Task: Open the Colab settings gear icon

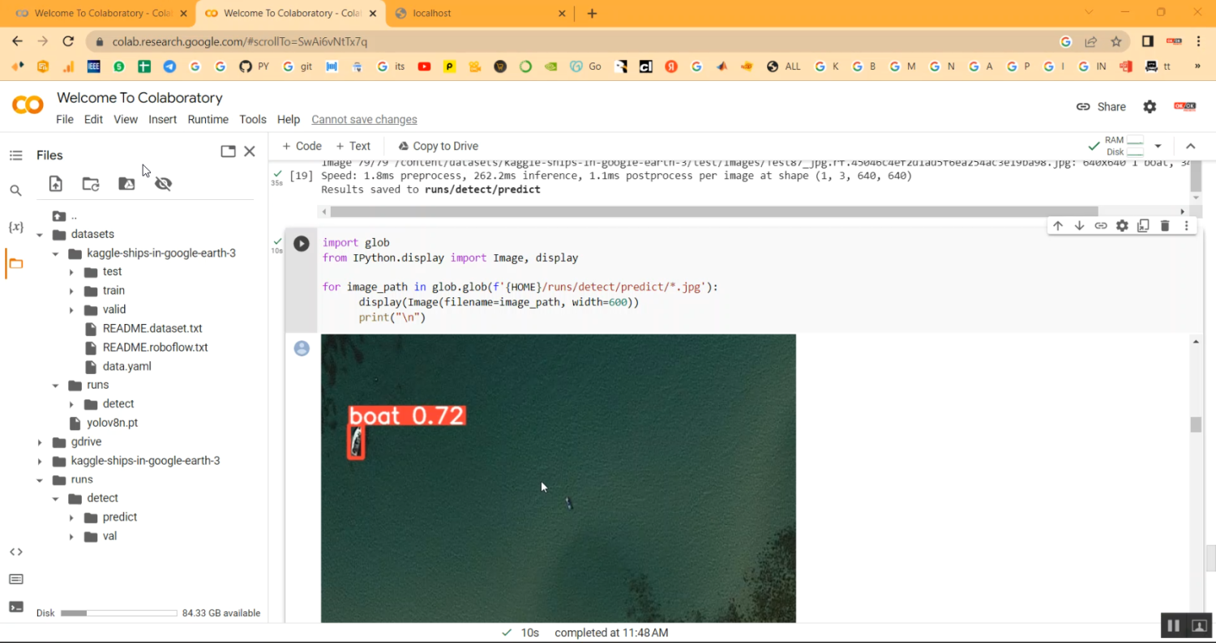Action: tap(1150, 107)
